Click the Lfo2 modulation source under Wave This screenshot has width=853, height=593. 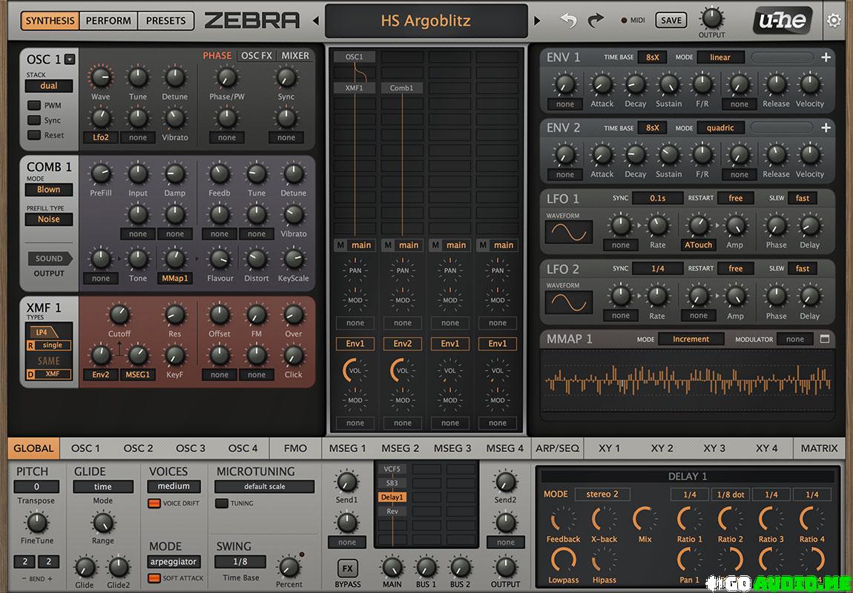pos(101,138)
